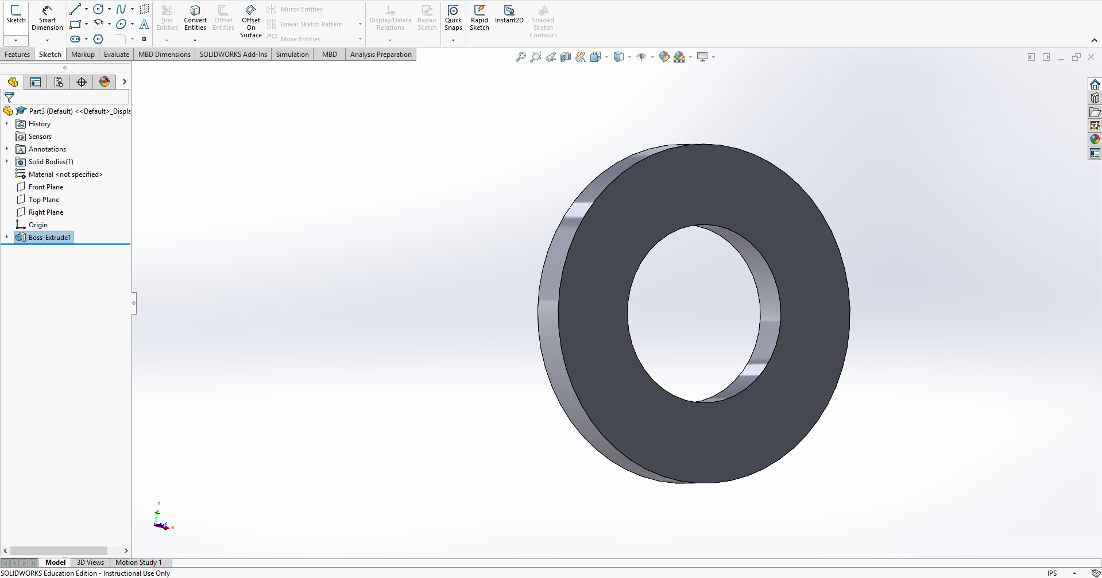The height and width of the screenshot is (578, 1102).
Task: Select the sketch Text tool
Action: (144, 24)
